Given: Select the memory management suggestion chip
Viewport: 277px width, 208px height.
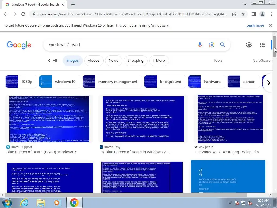Looking at the screenshot, I should click(x=112, y=82).
